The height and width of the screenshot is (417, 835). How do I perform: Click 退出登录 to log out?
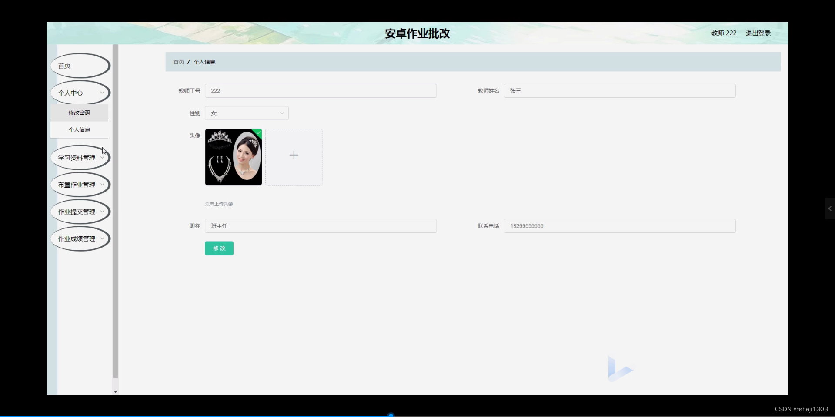tap(758, 33)
